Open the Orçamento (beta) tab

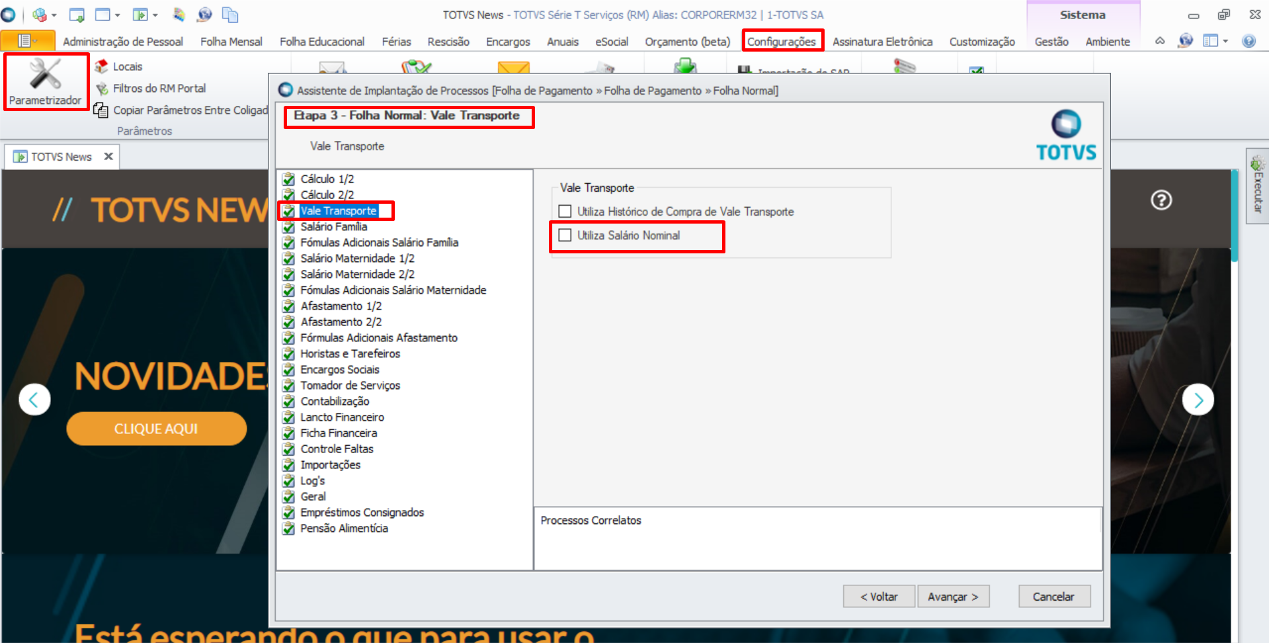pyautogui.click(x=688, y=42)
